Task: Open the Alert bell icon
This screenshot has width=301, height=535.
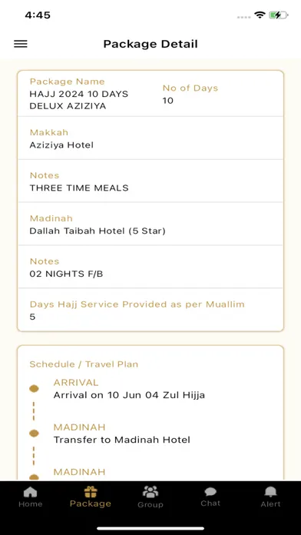Action: click(x=270, y=492)
